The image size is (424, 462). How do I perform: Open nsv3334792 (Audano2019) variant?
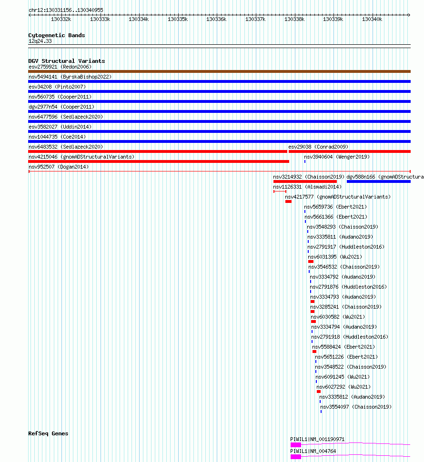point(343,277)
